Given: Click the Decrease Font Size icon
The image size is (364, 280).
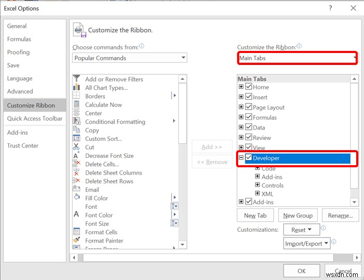Looking at the screenshot, I should [76, 155].
